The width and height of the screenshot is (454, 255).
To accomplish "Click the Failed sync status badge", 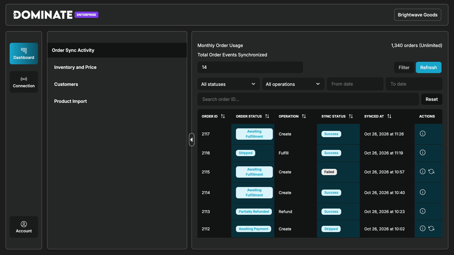I will pyautogui.click(x=329, y=172).
